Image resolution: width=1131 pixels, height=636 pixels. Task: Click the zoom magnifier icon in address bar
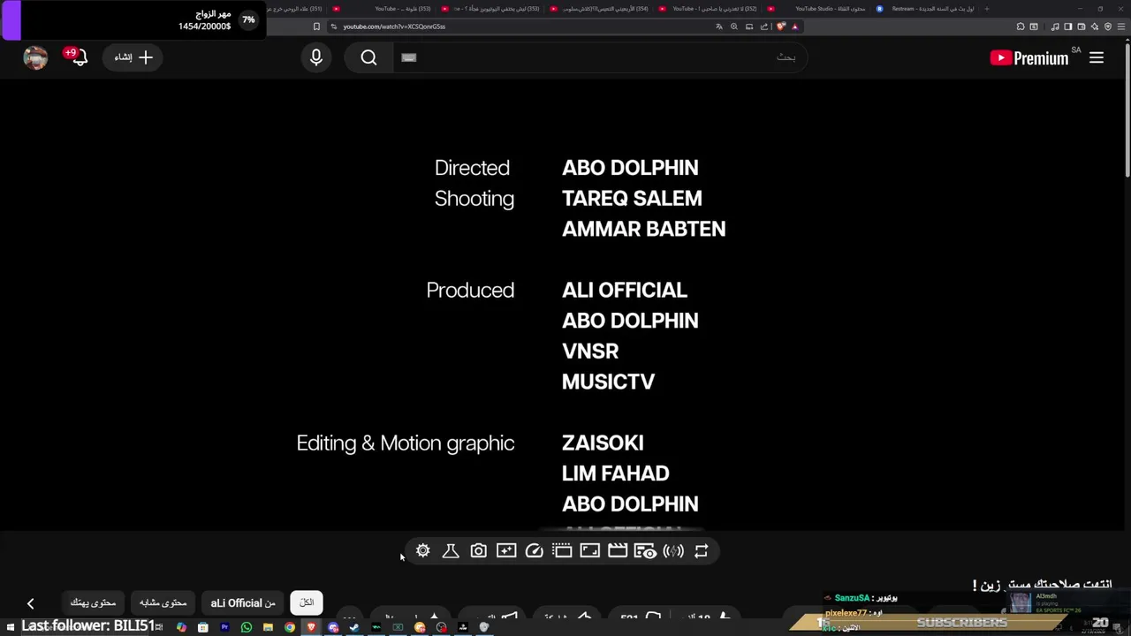coord(733,26)
